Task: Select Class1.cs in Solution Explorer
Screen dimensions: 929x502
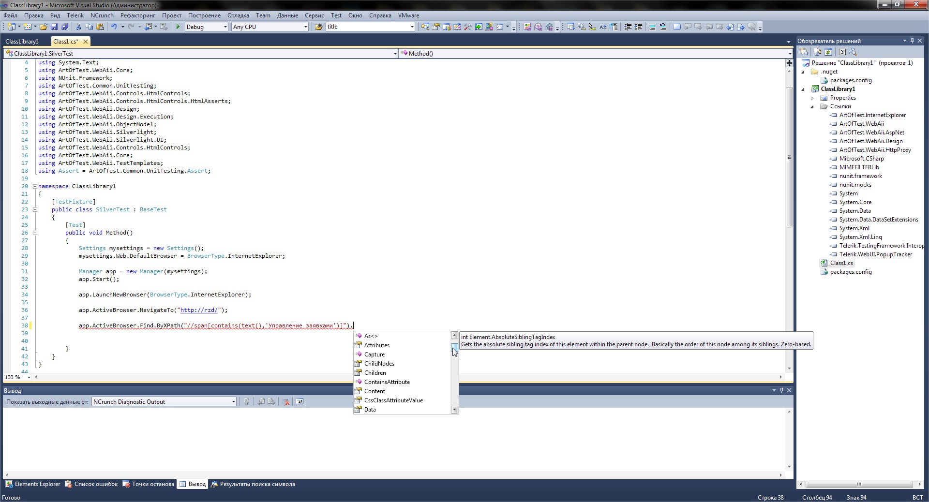Action: click(x=841, y=263)
